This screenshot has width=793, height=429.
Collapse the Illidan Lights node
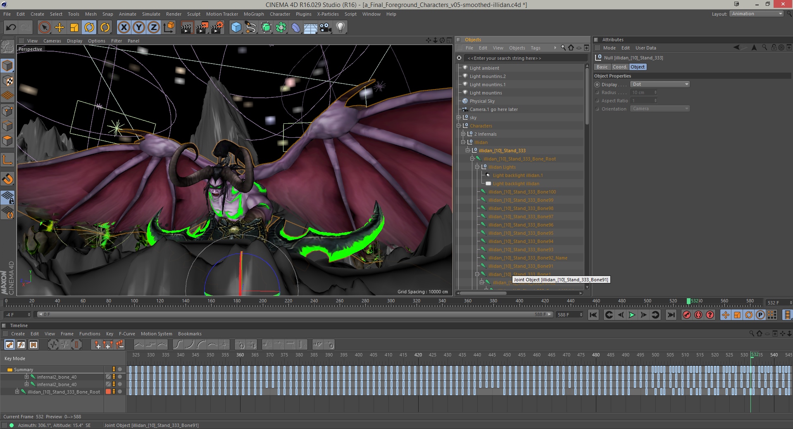tap(477, 167)
